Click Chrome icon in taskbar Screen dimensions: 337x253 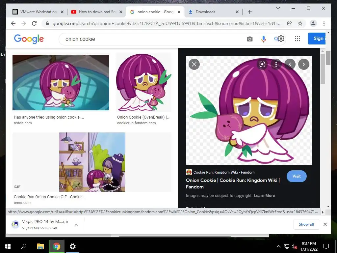coord(56,246)
